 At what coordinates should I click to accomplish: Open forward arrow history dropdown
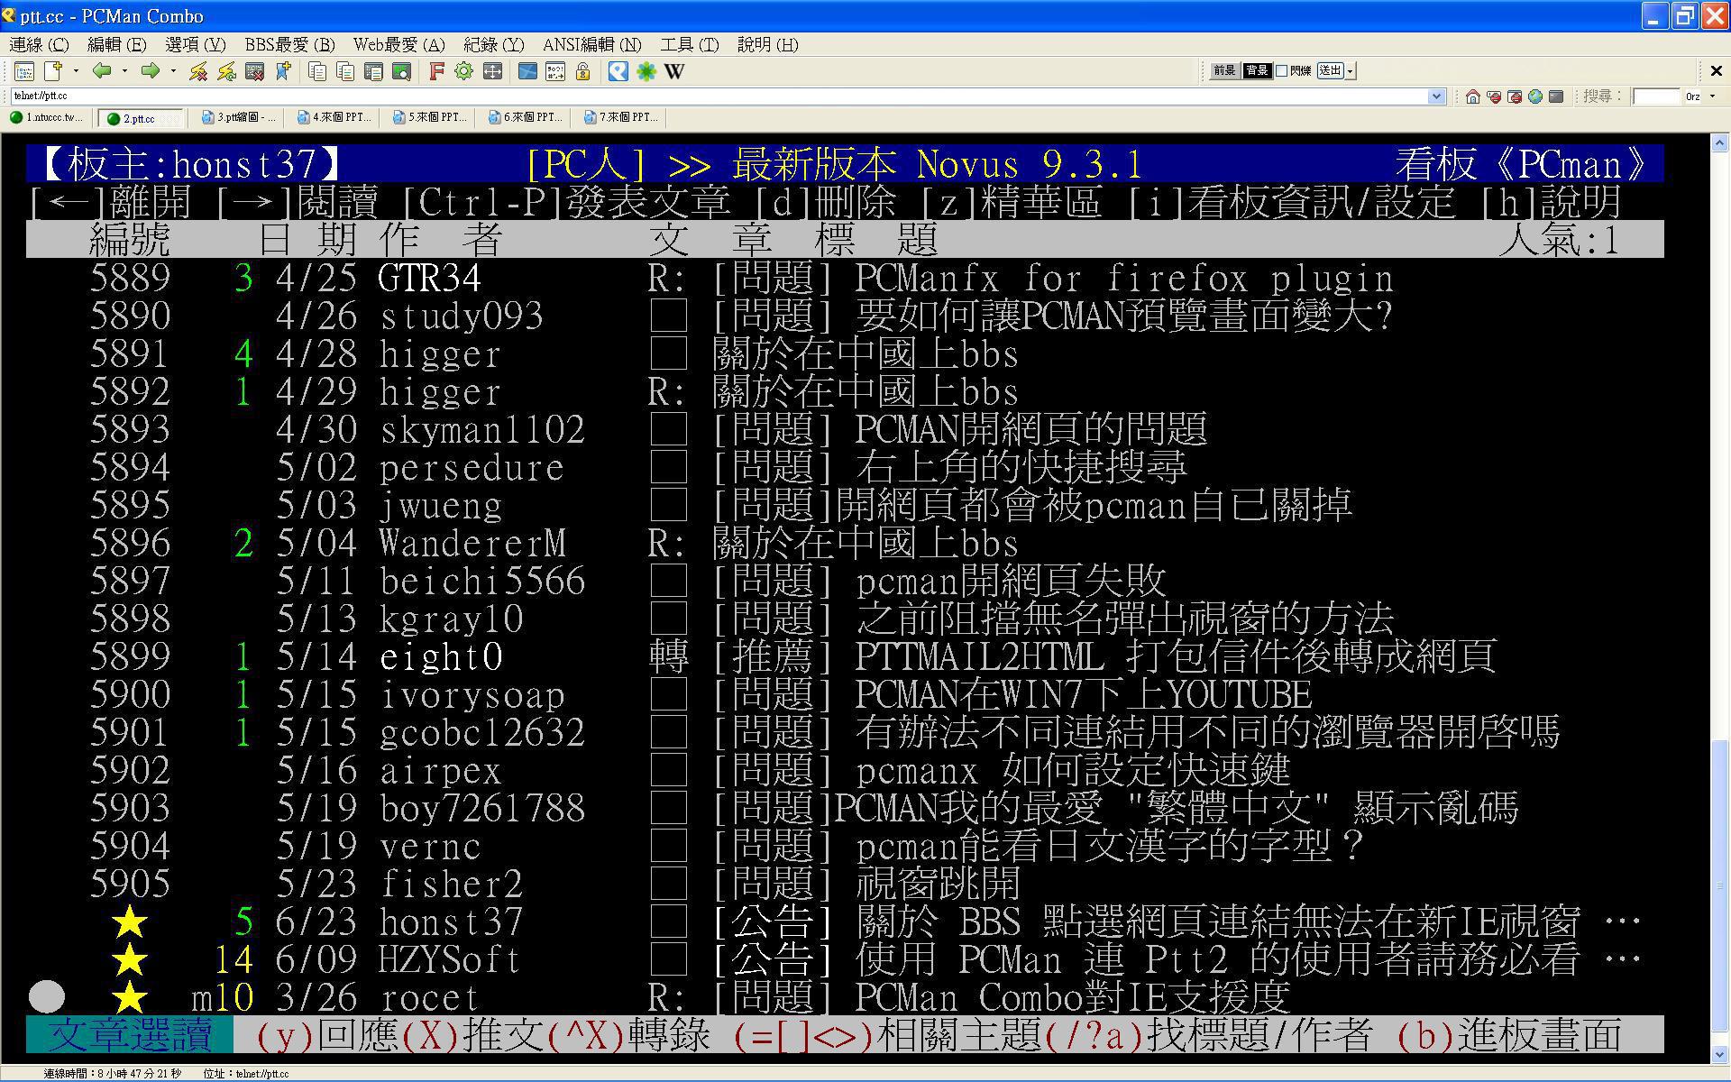tap(173, 71)
